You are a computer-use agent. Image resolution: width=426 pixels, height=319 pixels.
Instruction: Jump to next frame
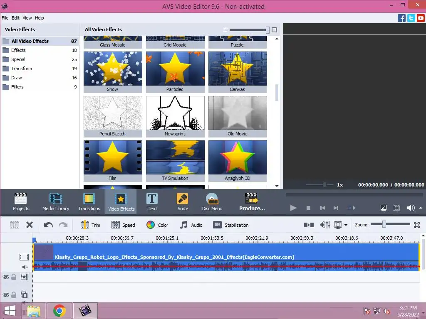click(x=336, y=208)
